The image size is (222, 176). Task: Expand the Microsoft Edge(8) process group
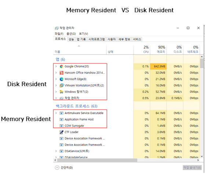(56, 79)
